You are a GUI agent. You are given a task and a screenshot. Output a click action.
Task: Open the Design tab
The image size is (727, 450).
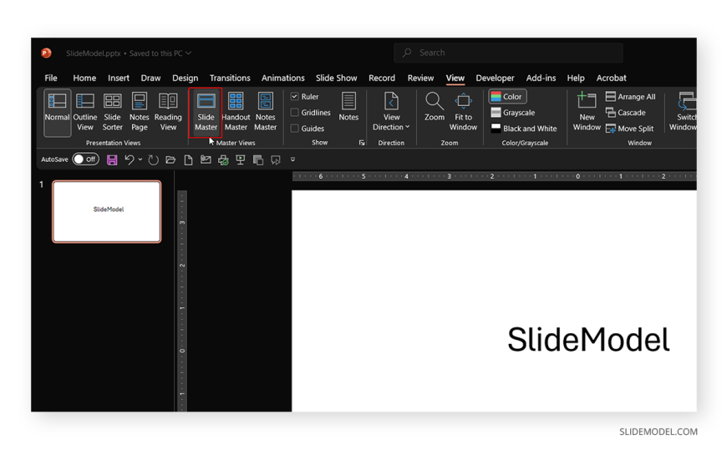click(x=185, y=78)
